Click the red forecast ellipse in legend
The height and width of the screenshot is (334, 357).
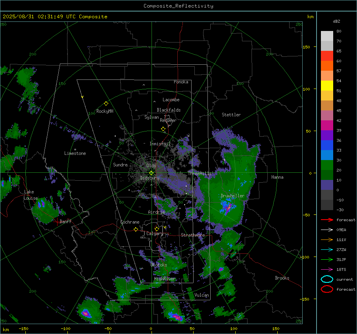[327, 289]
